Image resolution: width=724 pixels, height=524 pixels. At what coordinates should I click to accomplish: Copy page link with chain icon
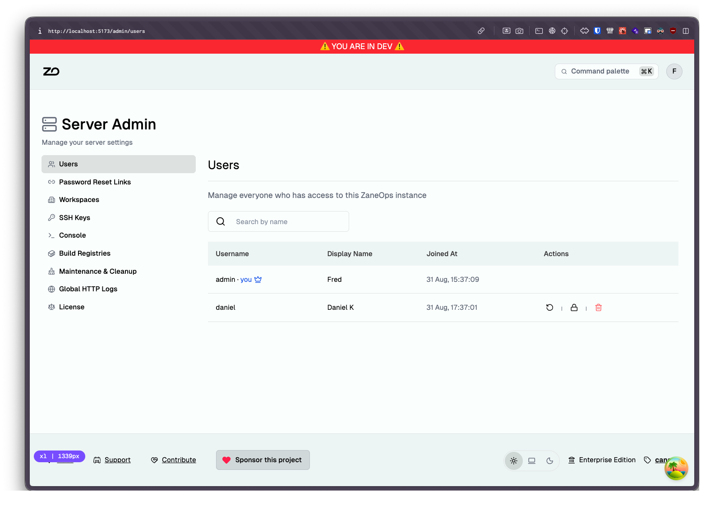pyautogui.click(x=481, y=31)
